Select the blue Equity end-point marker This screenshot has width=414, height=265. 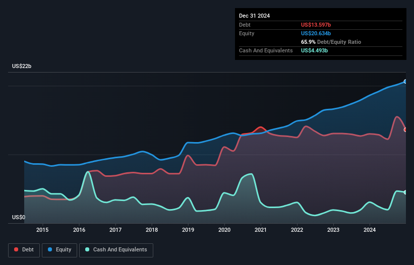click(405, 82)
